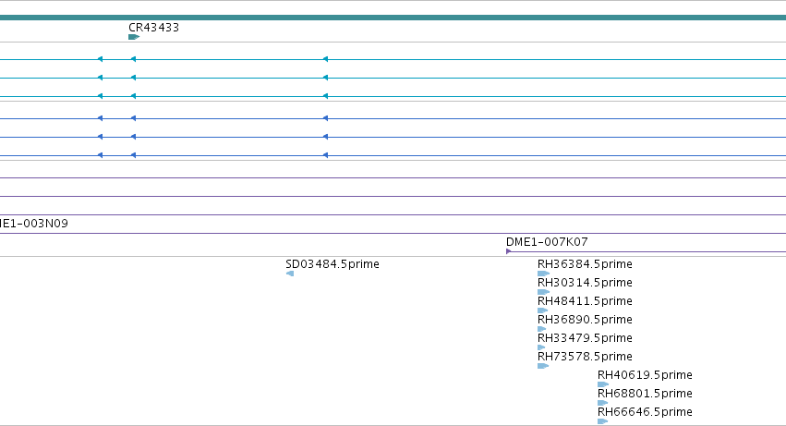
Task: Select the RH33479.5prime arrow glyph
Action: (541, 347)
